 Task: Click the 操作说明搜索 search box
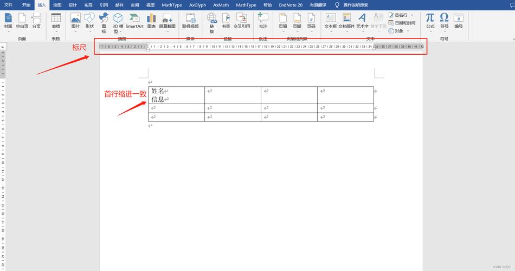click(x=356, y=5)
